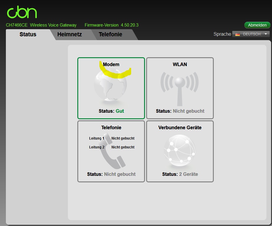Screen dimensions: 272x226
Task: Open the Modem globe icon
Action: tap(110, 85)
